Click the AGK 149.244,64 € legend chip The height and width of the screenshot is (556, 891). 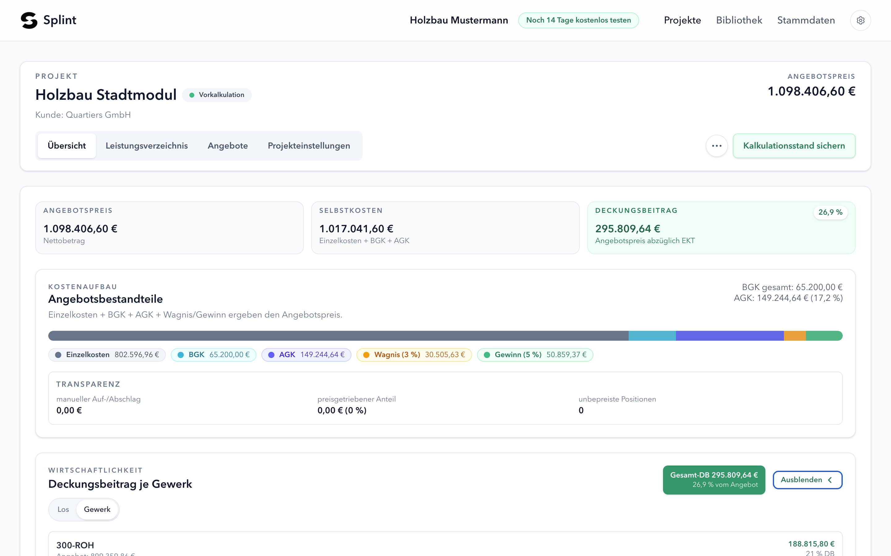click(306, 355)
